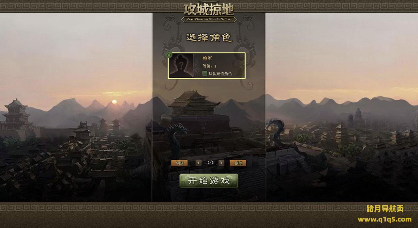Open the www.q1q5.com link
This screenshot has width=418, height=228.
pyautogui.click(x=384, y=220)
